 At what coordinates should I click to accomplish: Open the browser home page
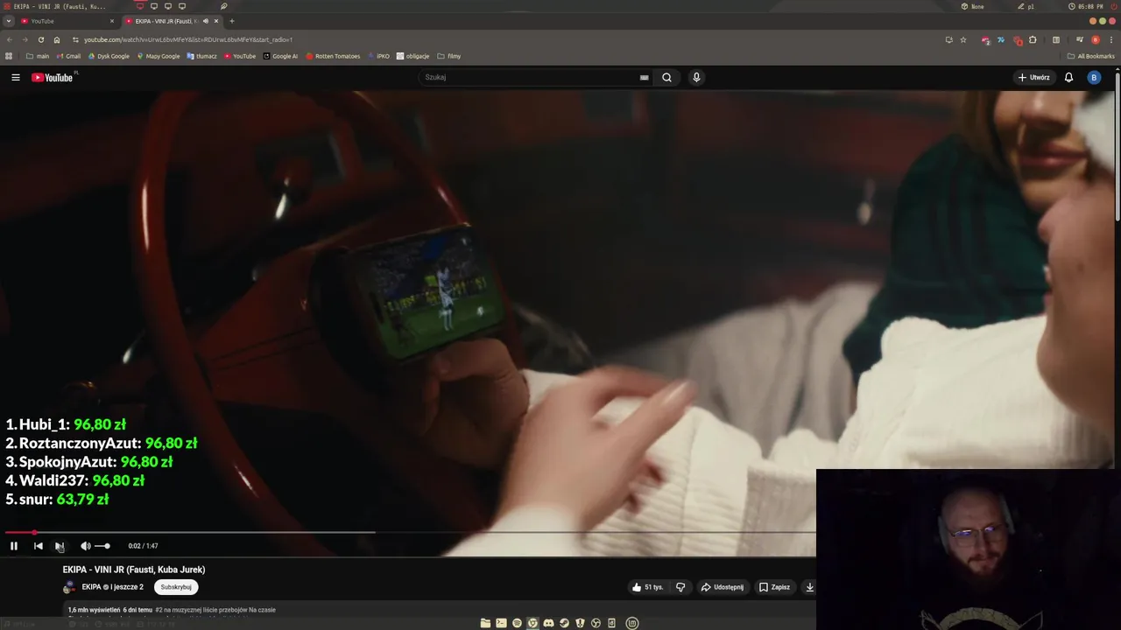pos(57,39)
